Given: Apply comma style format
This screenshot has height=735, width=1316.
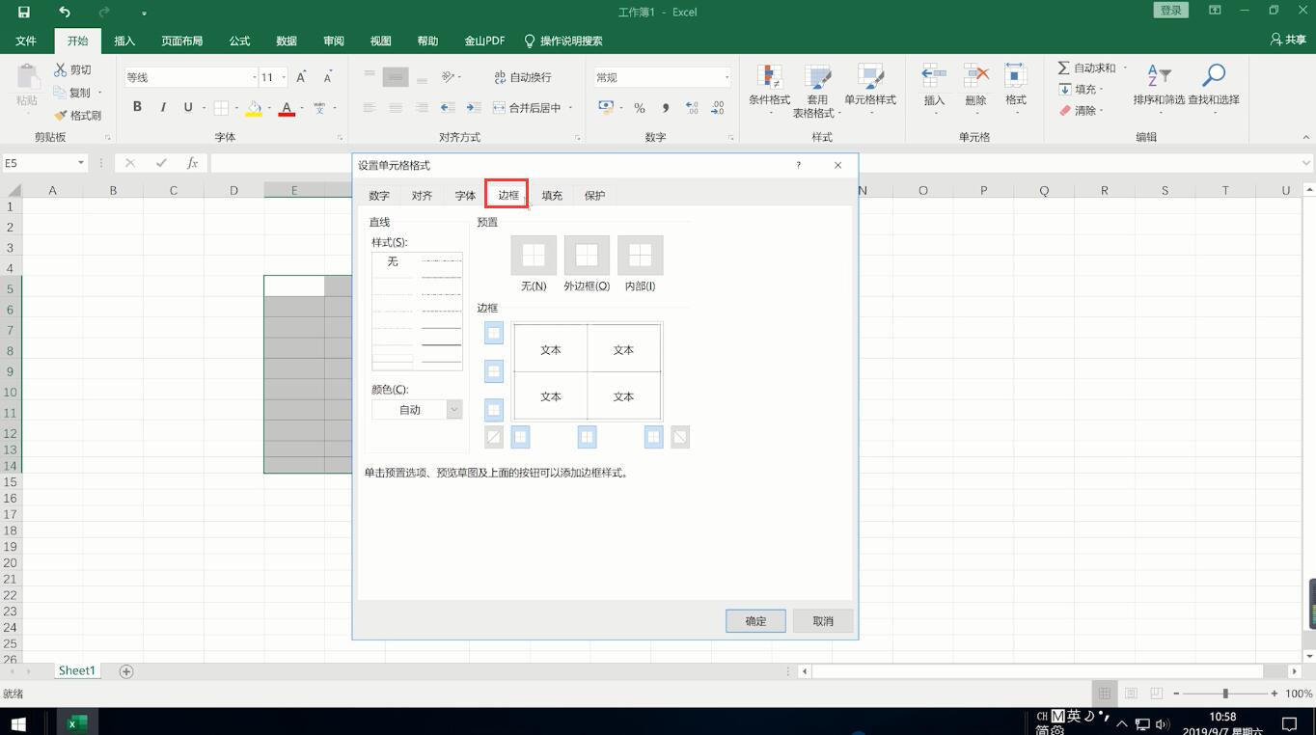Looking at the screenshot, I should pos(665,108).
